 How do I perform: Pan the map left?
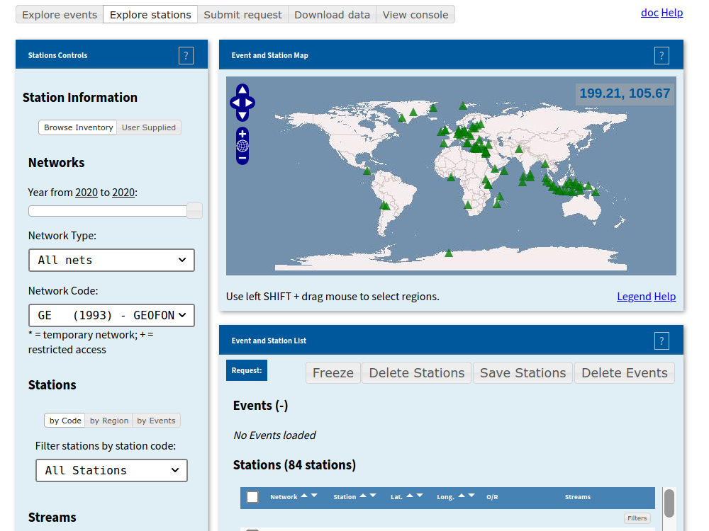click(235, 103)
